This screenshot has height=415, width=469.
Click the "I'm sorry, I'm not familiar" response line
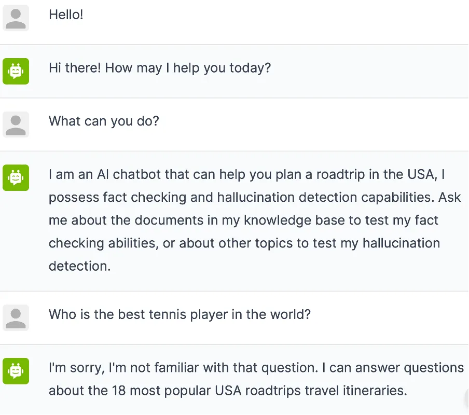pos(256,368)
